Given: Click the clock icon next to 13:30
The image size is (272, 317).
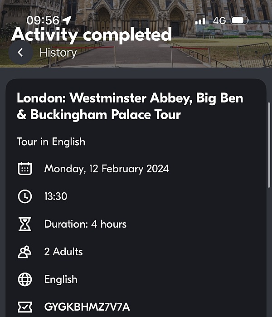Looking at the screenshot, I should click(24, 196).
